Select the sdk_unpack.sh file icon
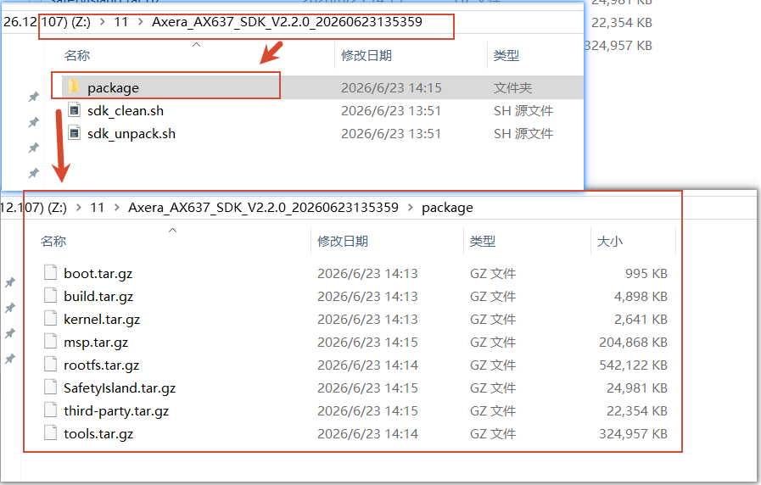The width and height of the screenshot is (761, 485). pyautogui.click(x=74, y=133)
